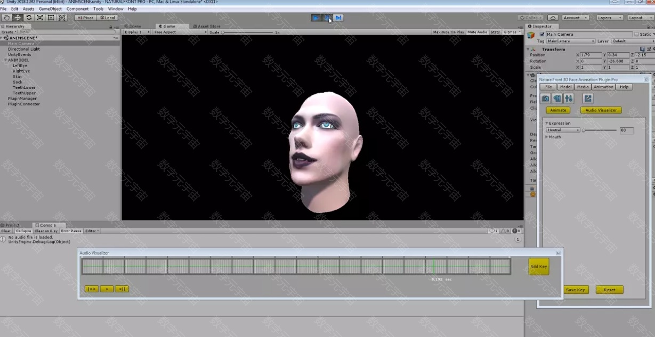Clear the Console log
The image size is (655, 337).
(6, 231)
